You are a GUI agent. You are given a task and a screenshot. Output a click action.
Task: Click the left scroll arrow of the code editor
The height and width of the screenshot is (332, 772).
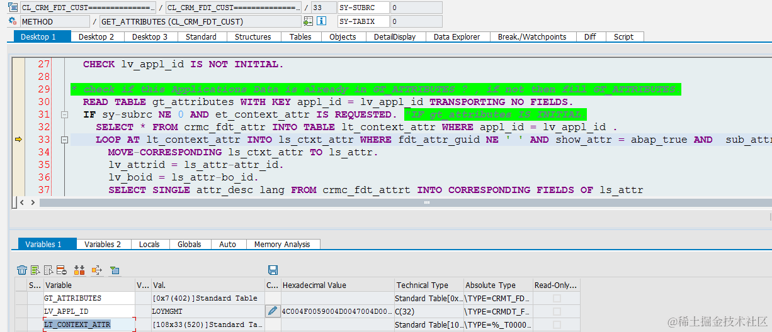coord(23,202)
